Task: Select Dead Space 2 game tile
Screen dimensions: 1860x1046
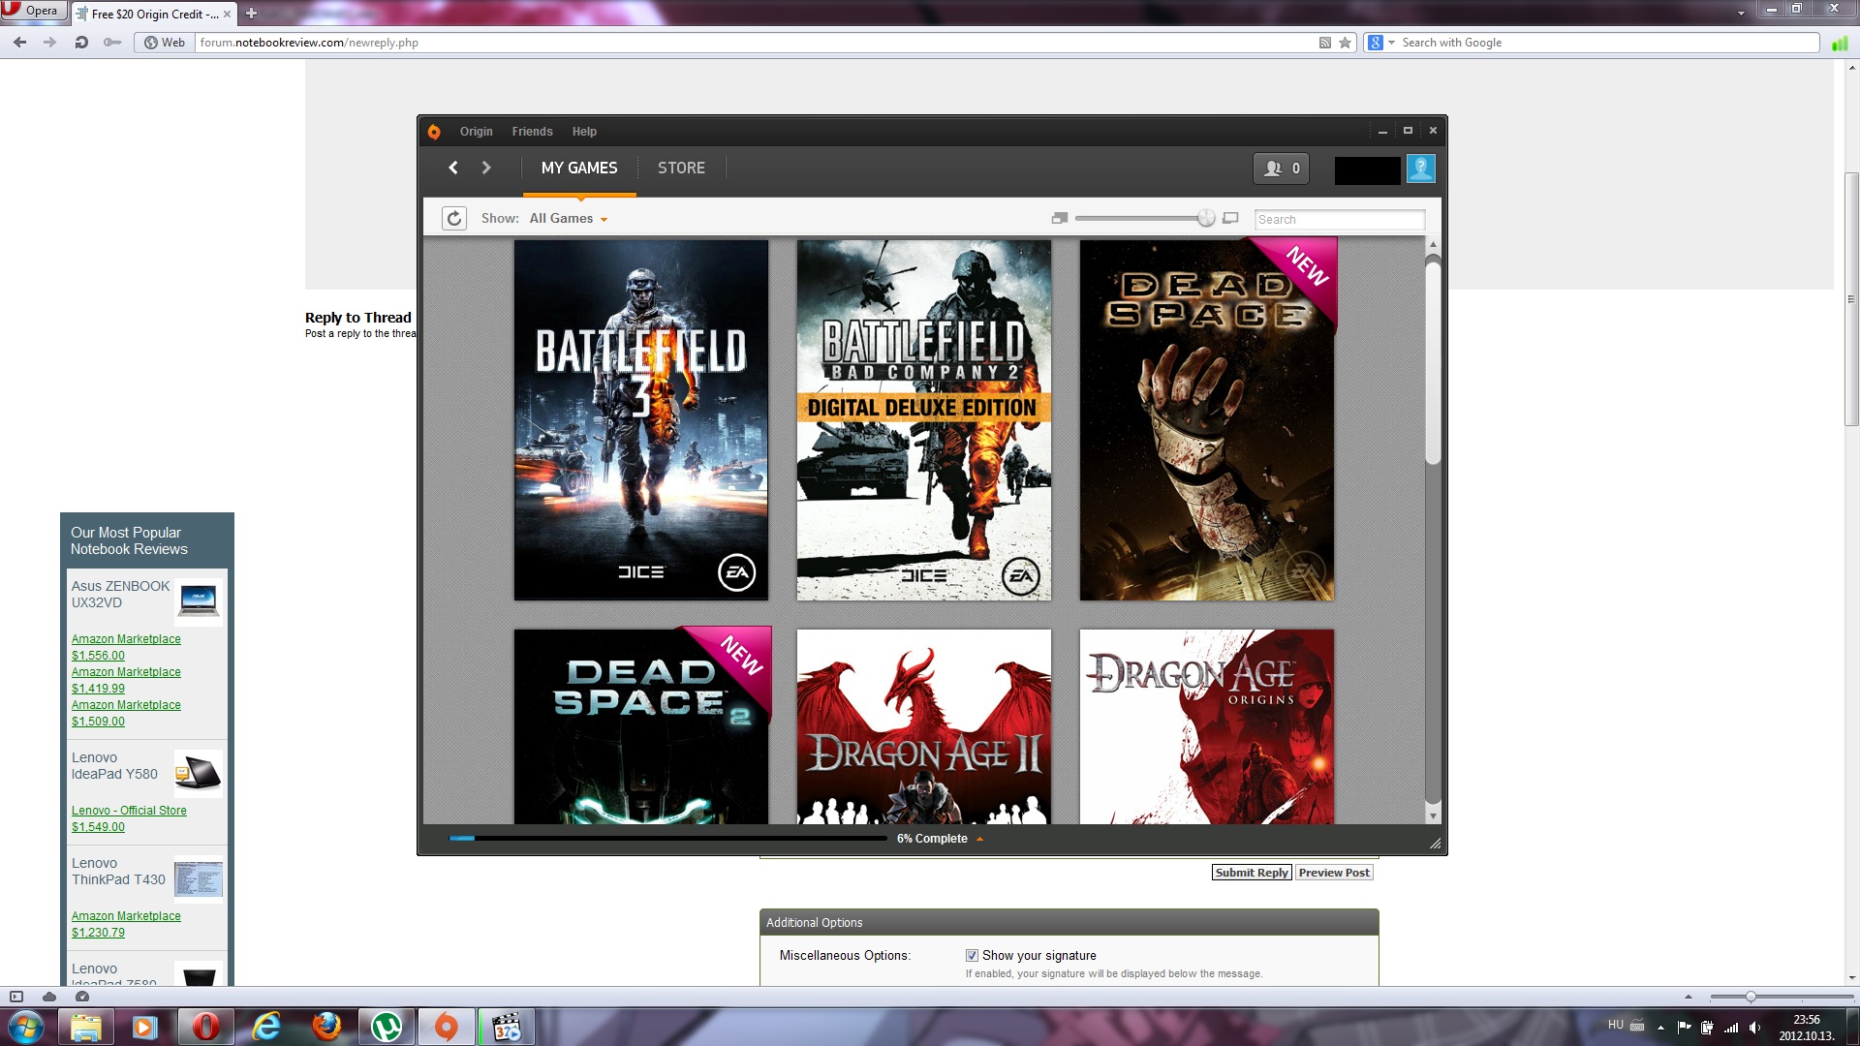Action: (641, 726)
